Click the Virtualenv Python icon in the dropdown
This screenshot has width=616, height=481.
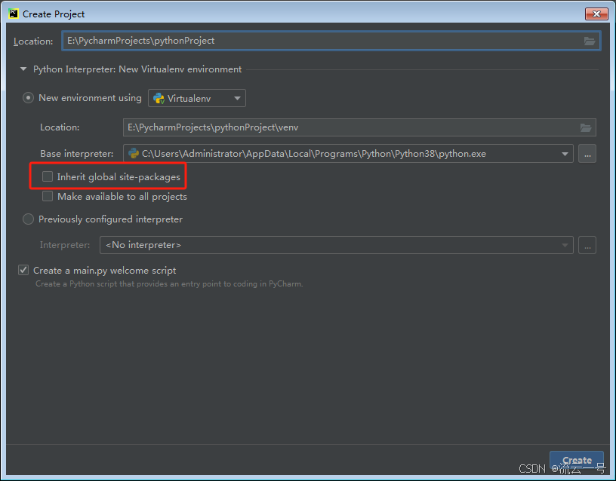pyautogui.click(x=159, y=99)
